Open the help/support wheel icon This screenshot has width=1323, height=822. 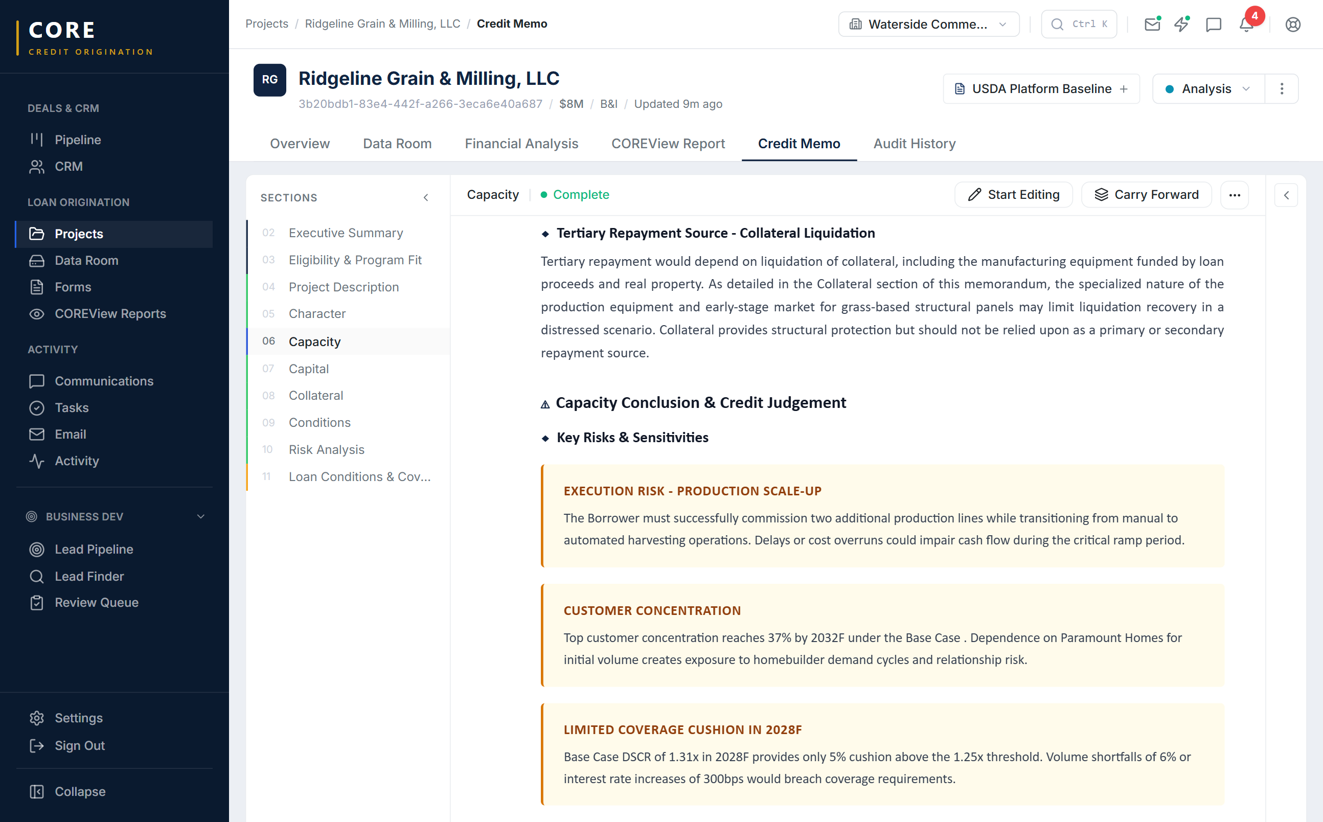pos(1292,24)
